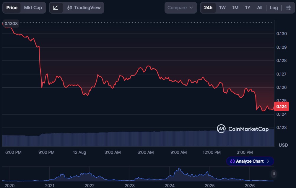
Task: Click the 12:00 PM time label
Action: (212, 152)
